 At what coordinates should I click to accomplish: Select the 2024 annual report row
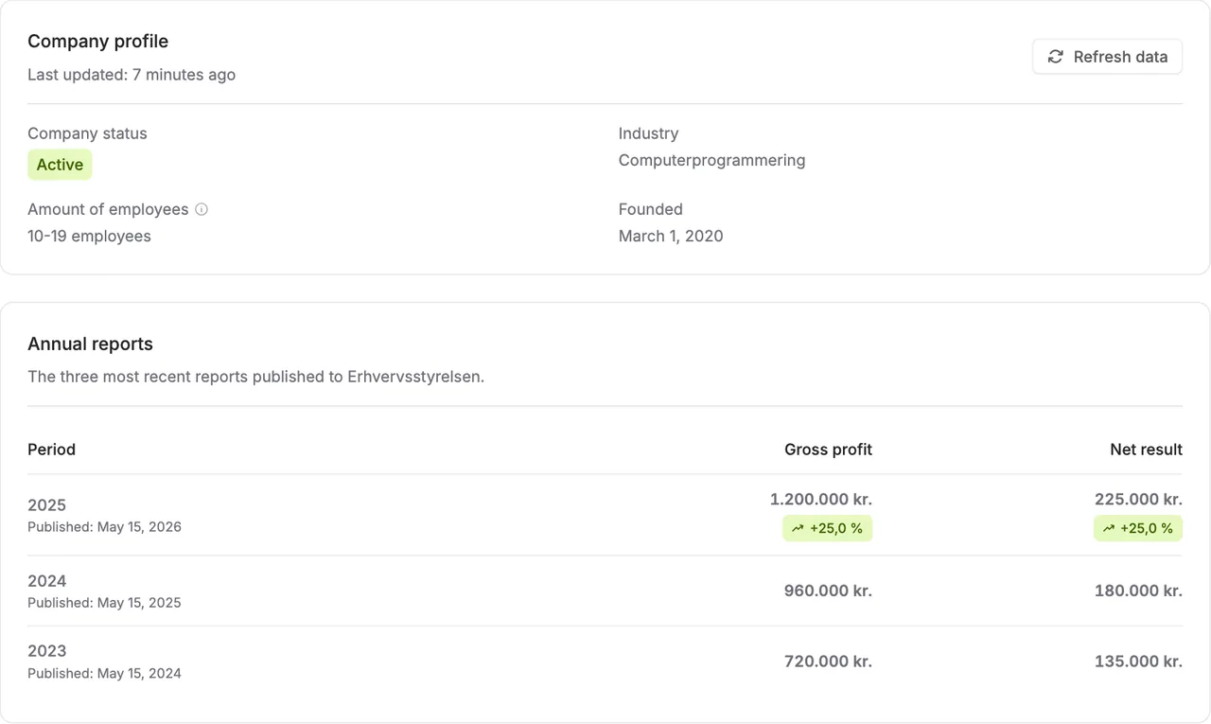tap(605, 591)
